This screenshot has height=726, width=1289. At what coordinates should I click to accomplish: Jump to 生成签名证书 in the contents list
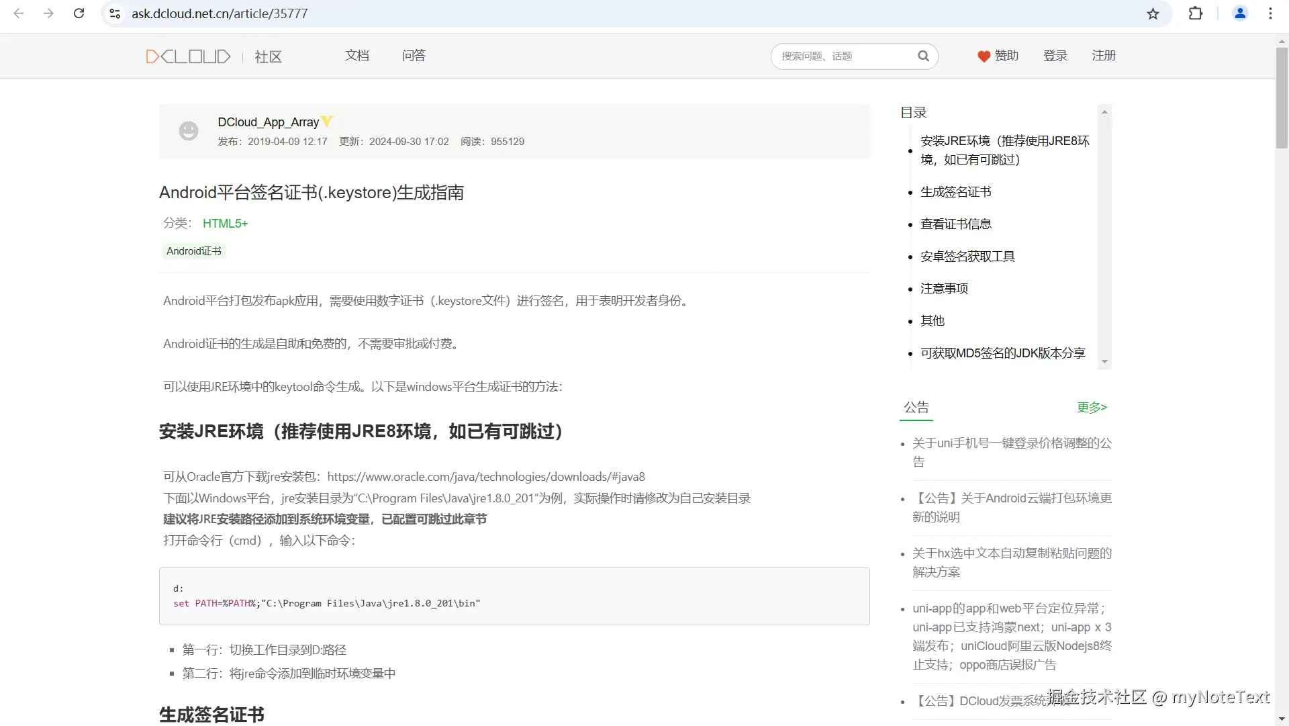click(955, 192)
